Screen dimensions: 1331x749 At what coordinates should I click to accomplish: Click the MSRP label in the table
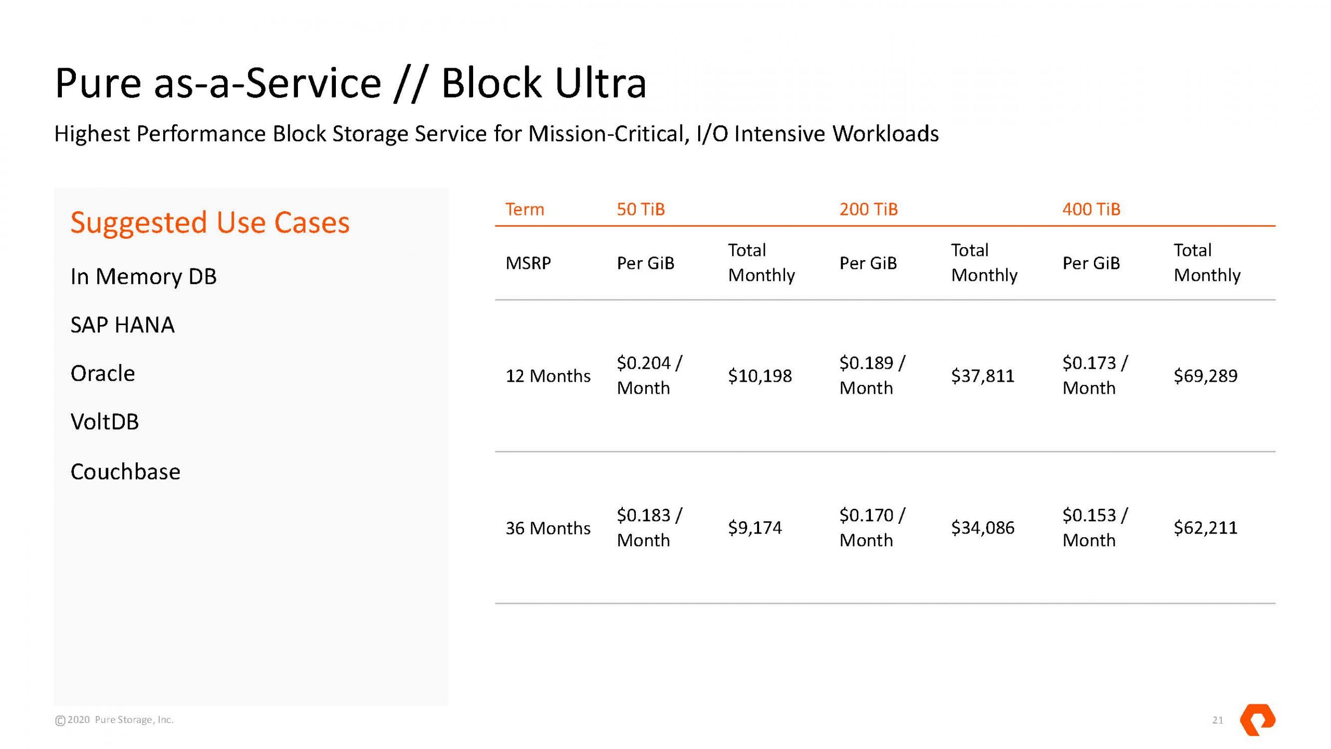tap(528, 263)
